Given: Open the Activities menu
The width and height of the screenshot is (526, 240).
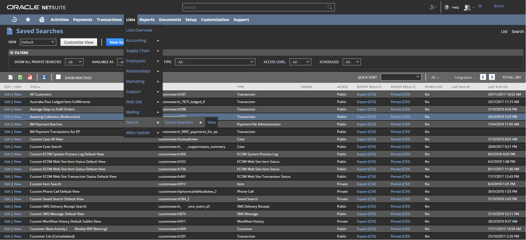Looking at the screenshot, I should coord(60,20).
